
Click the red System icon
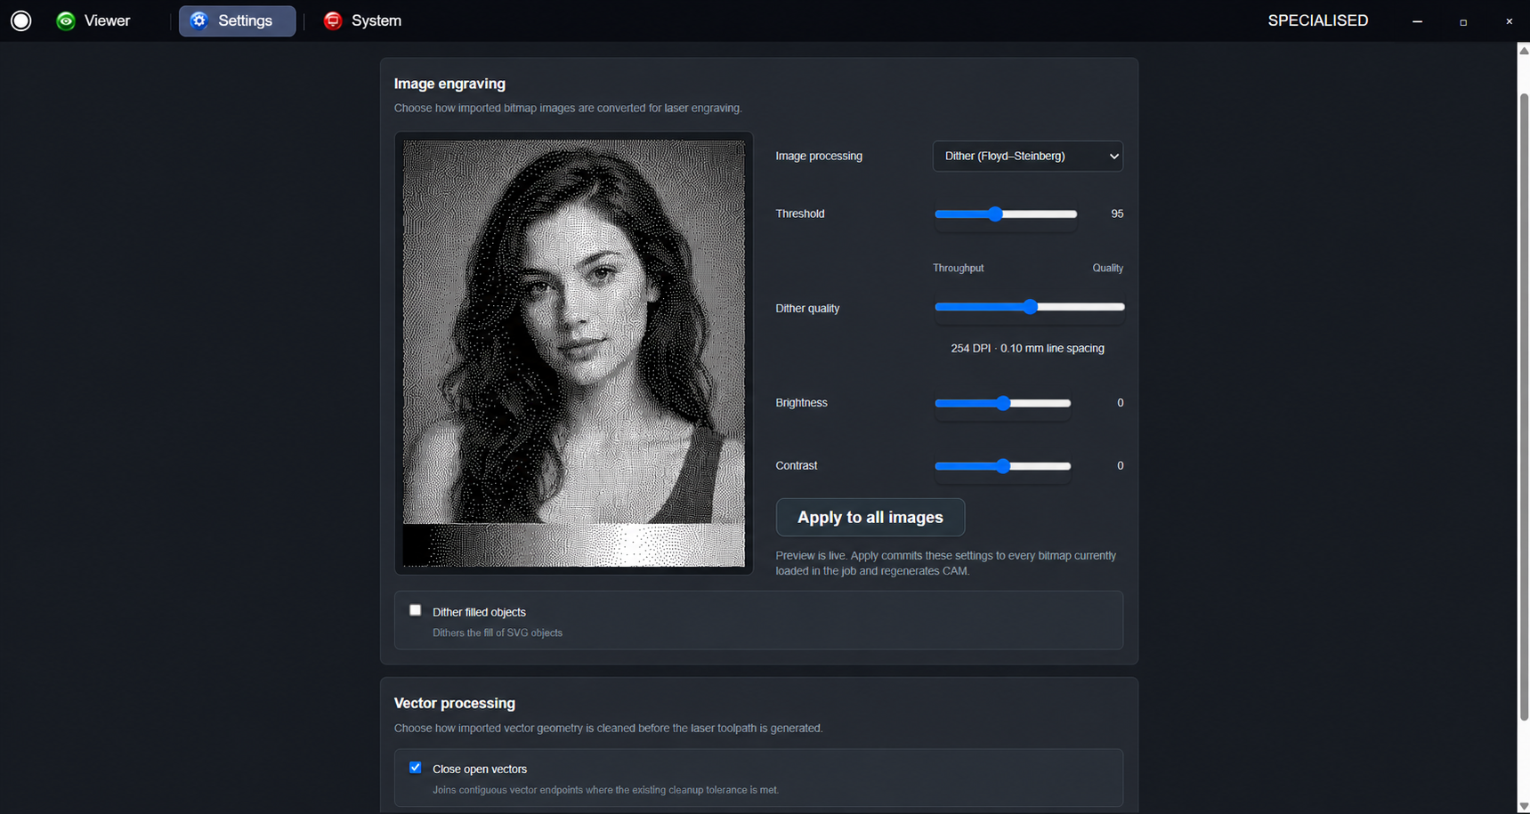coord(333,20)
